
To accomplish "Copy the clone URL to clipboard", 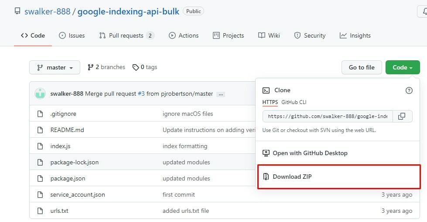I will click(402, 116).
